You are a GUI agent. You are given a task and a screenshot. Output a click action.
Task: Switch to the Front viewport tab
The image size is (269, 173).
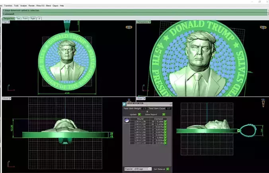point(25,18)
